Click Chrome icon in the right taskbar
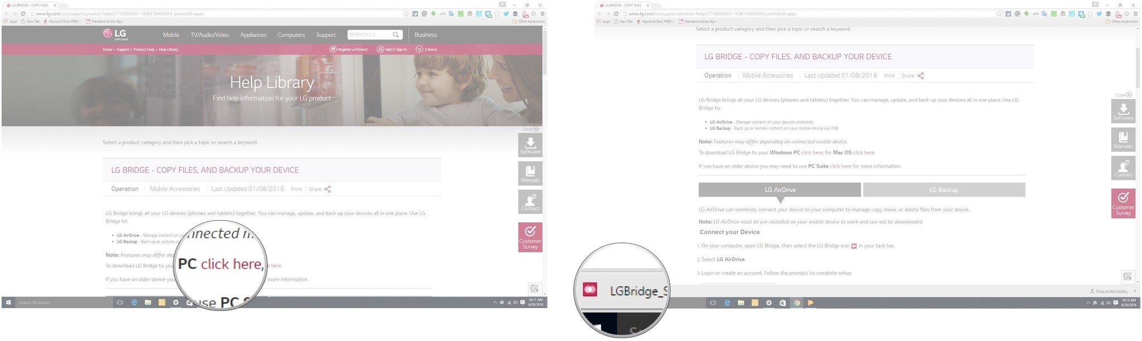Viewport: 1142px width, 341px height. tap(797, 303)
